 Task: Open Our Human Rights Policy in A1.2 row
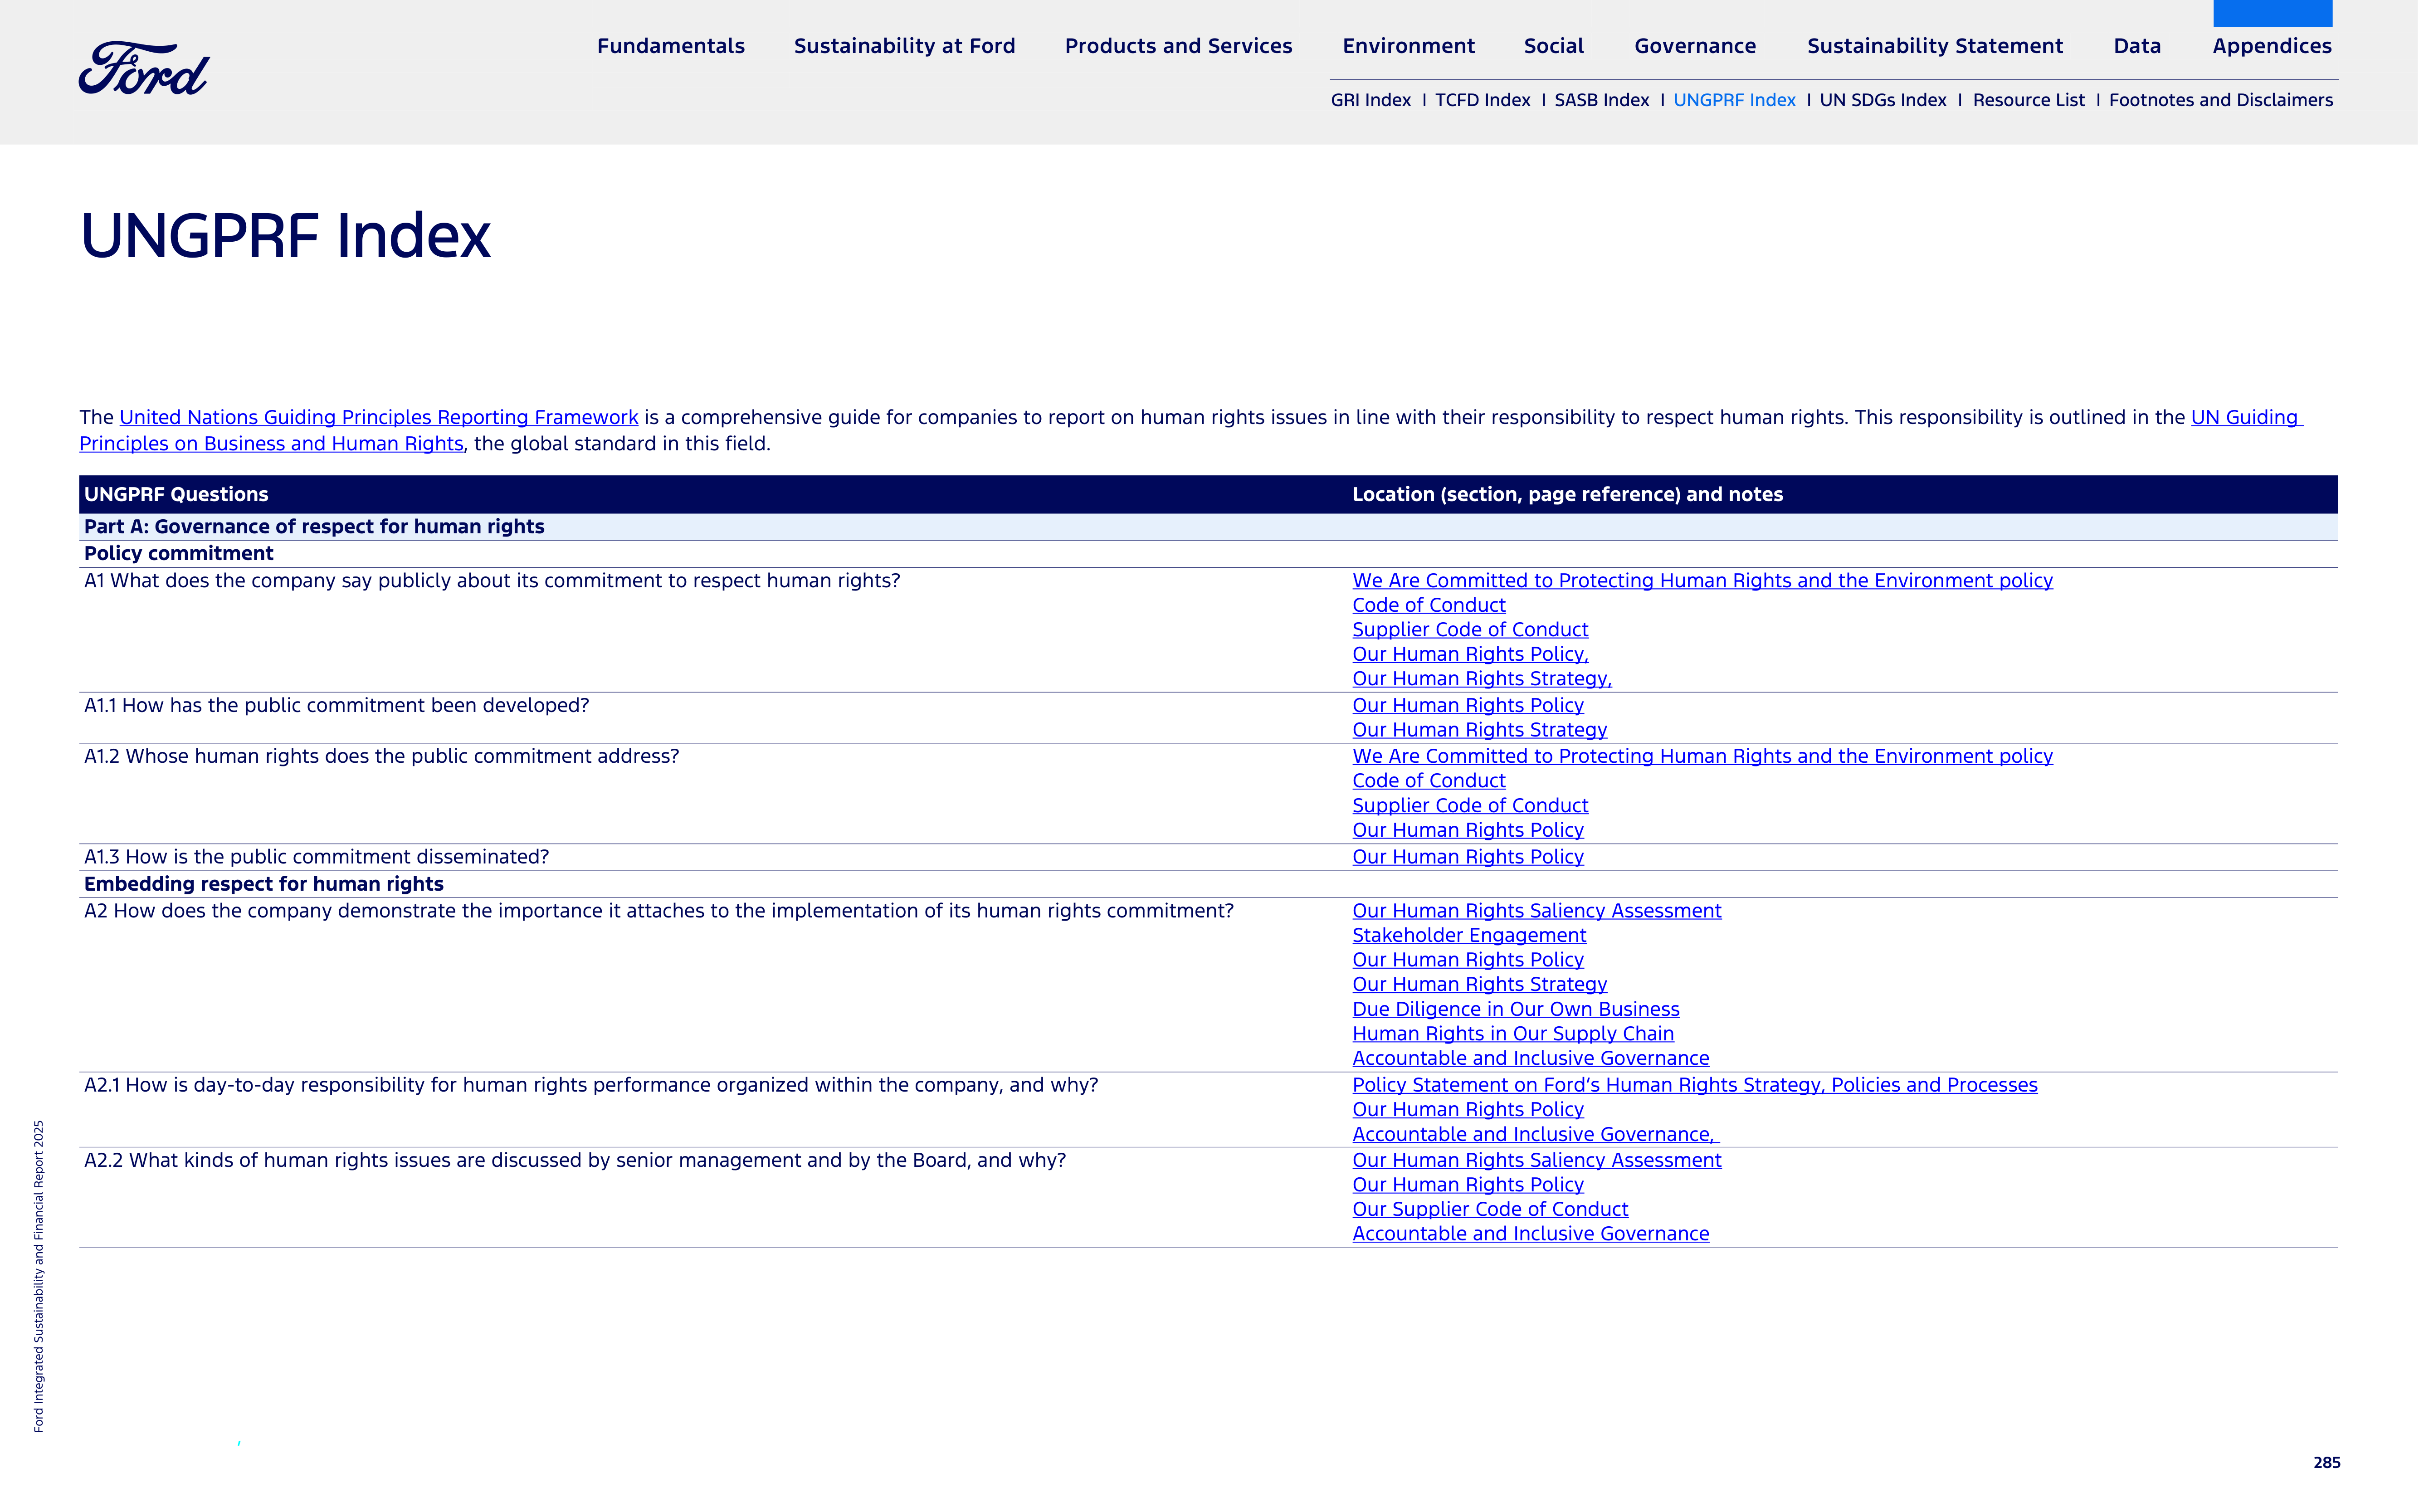click(x=1467, y=830)
